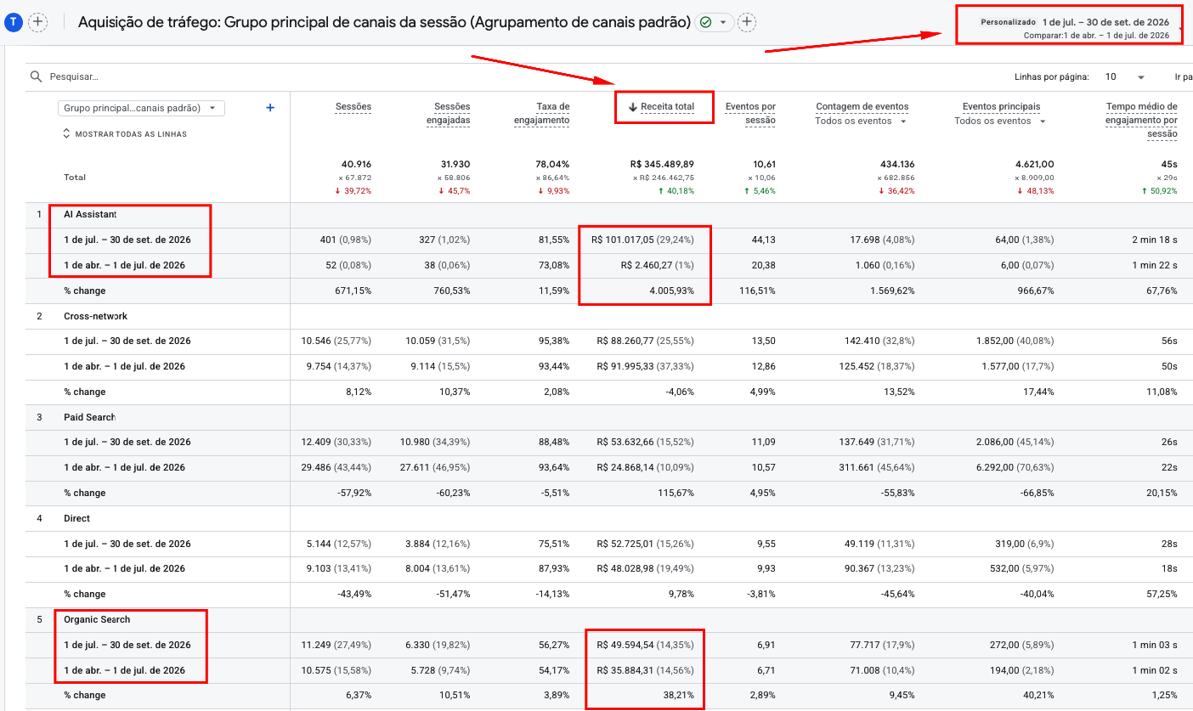Click the 2 min 18 s engagement time

click(1154, 240)
